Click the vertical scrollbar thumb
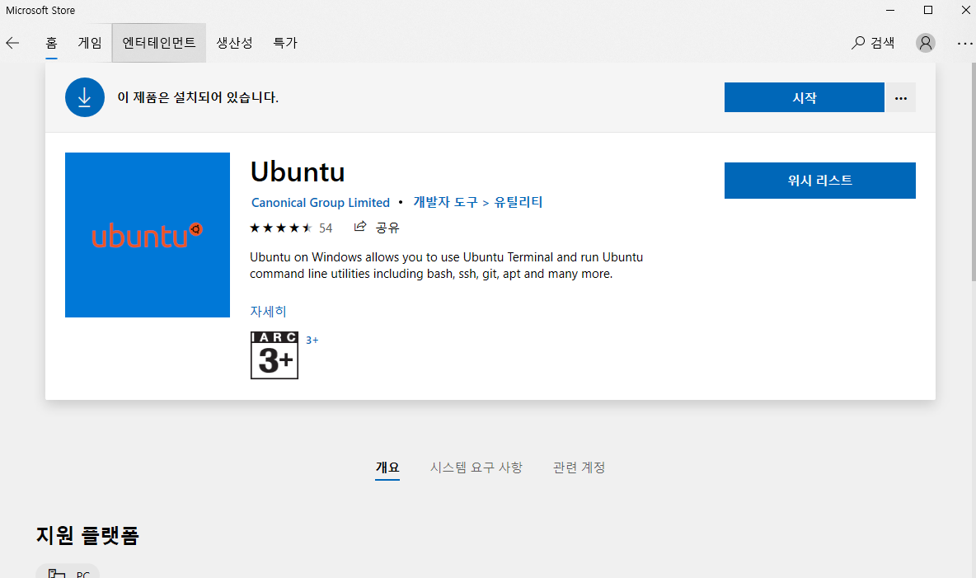 pos(973,172)
